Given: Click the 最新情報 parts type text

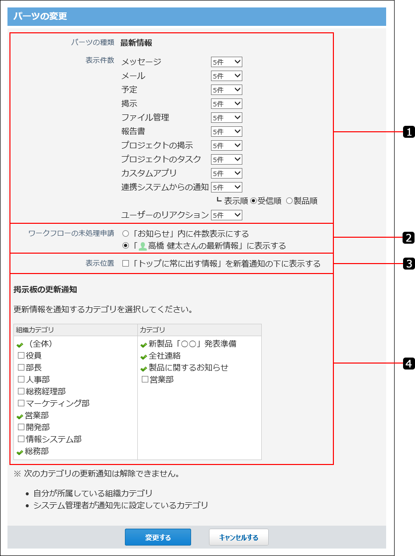Looking at the screenshot, I should pos(136,43).
